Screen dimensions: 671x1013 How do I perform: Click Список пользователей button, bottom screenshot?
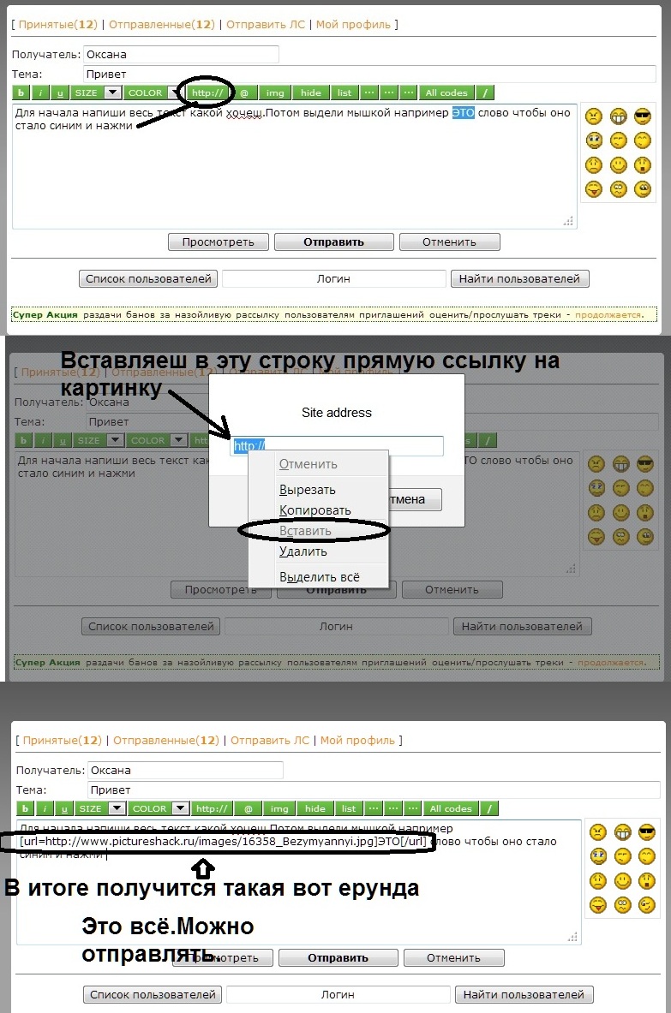coord(153,995)
